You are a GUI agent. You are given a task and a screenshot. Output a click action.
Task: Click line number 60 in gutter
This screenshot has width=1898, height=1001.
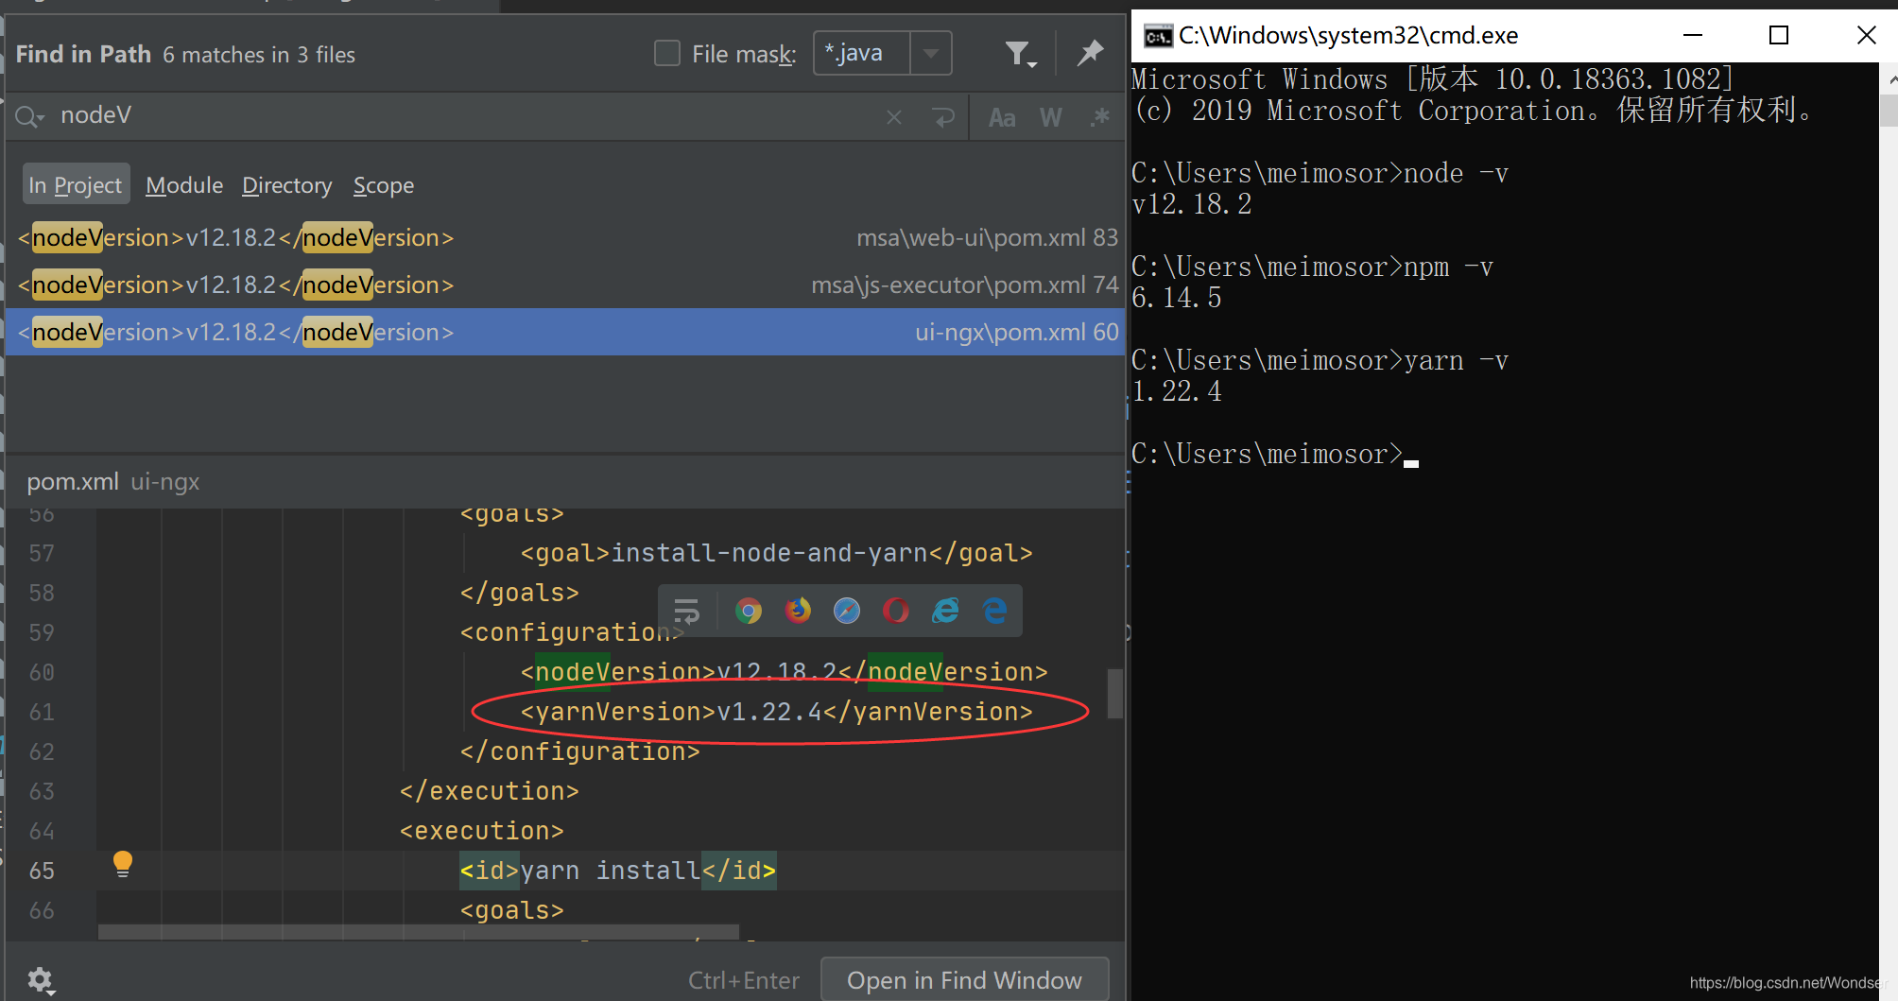point(42,672)
